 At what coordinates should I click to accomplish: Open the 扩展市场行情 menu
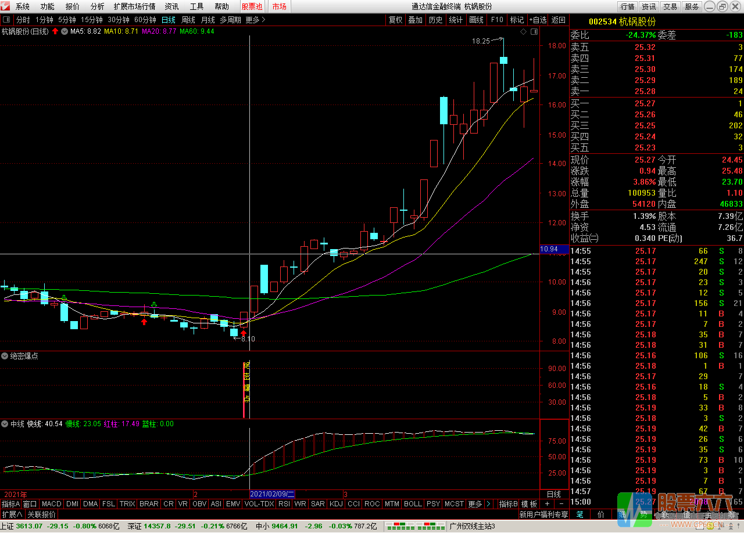click(135, 6)
